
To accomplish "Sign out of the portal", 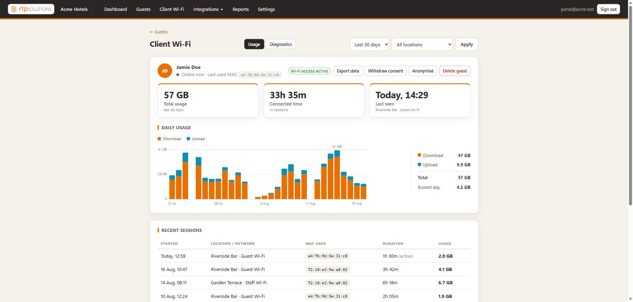I will tap(608, 9).
